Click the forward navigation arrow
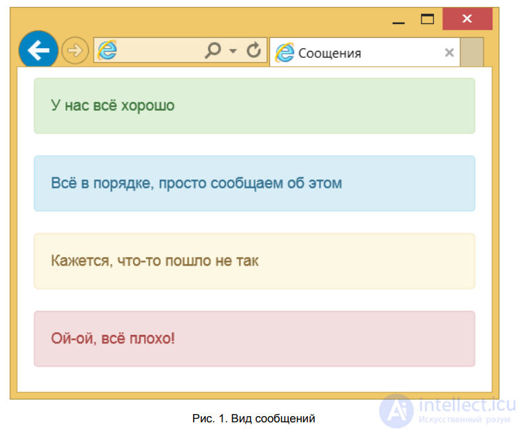This screenshot has height=434, width=525. [x=75, y=50]
